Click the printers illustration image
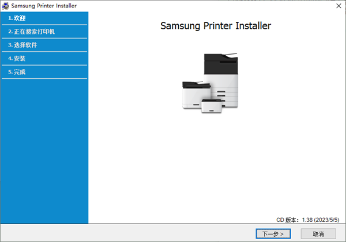Image resolution: width=346 pixels, height=242 pixels. pyautogui.click(x=210, y=83)
